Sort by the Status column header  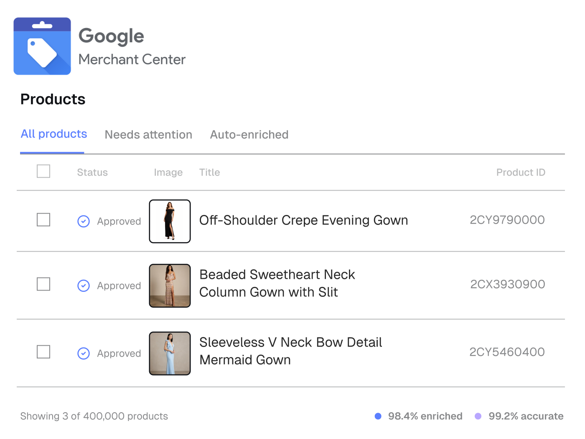(x=92, y=172)
